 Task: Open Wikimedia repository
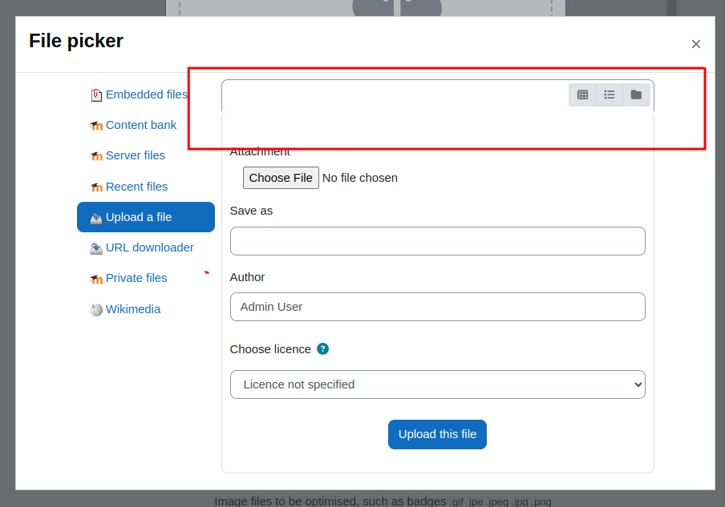[x=133, y=309]
